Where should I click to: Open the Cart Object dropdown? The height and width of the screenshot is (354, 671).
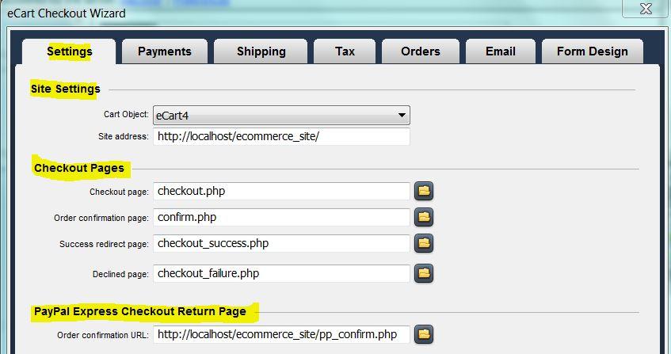pos(281,116)
